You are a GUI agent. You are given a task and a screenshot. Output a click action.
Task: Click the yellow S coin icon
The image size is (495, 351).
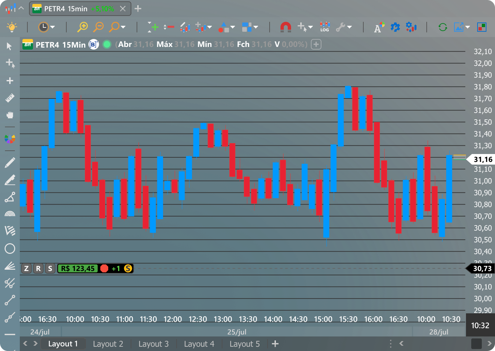tap(128, 268)
